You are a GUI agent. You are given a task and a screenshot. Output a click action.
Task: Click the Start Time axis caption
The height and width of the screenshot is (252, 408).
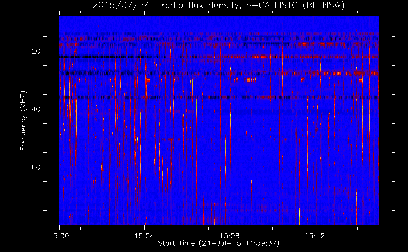(x=219, y=243)
